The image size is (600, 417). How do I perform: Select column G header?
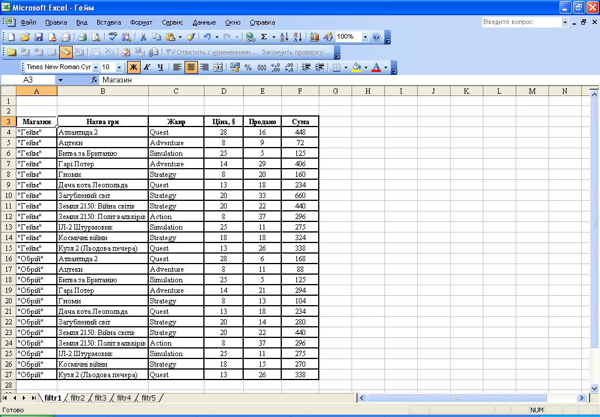335,91
